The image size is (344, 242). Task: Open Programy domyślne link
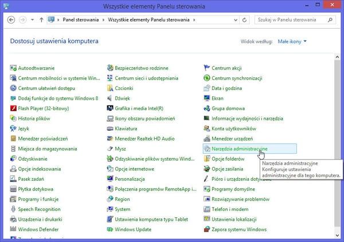pyautogui.click(x=233, y=189)
